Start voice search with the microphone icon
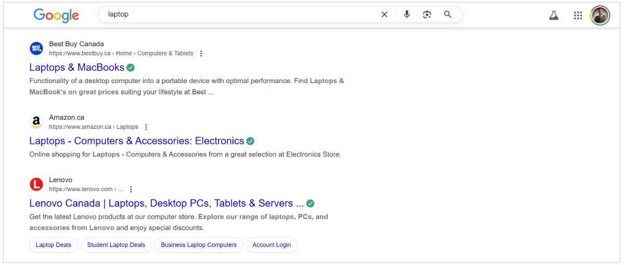The height and width of the screenshot is (265, 624). click(x=407, y=15)
